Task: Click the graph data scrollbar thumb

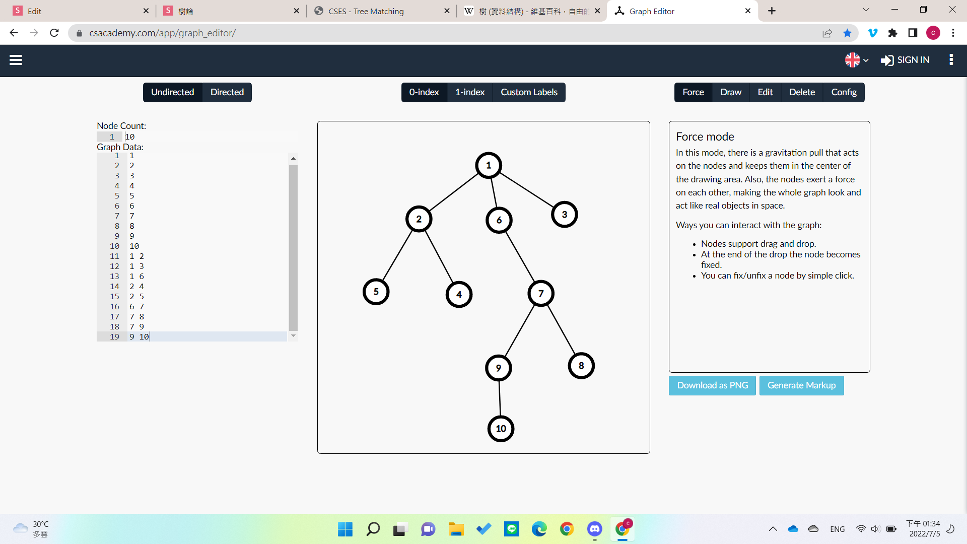Action: click(293, 247)
